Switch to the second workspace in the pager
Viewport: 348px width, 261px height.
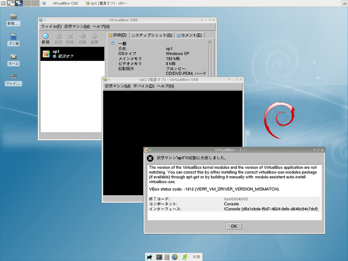point(19,3)
